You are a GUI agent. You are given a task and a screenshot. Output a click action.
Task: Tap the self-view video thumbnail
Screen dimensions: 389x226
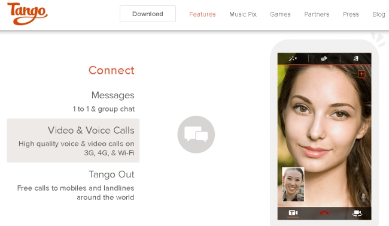pyautogui.click(x=293, y=184)
